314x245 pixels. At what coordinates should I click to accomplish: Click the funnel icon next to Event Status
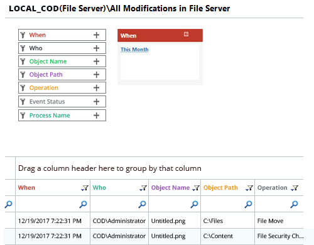point(23,102)
